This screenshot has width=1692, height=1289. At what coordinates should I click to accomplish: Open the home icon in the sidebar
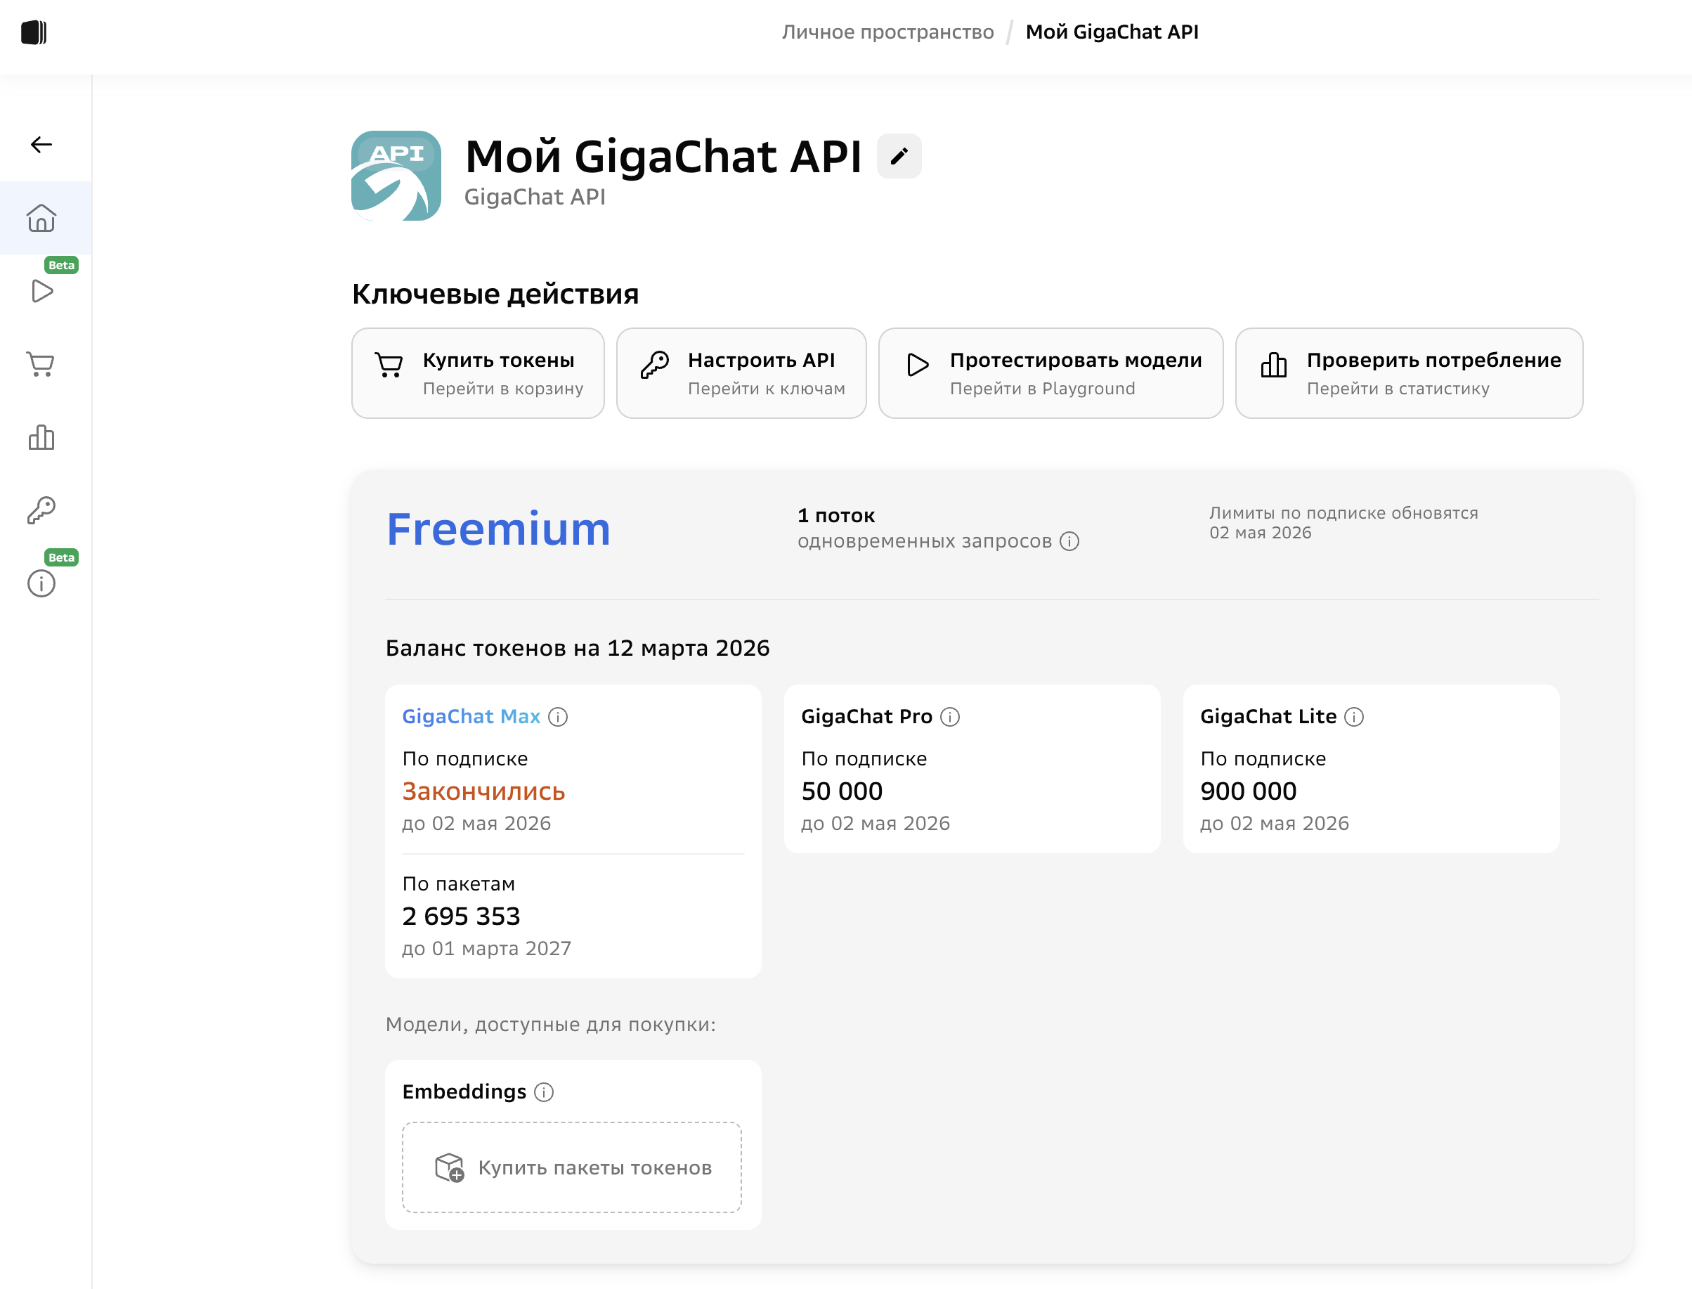coord(41,218)
